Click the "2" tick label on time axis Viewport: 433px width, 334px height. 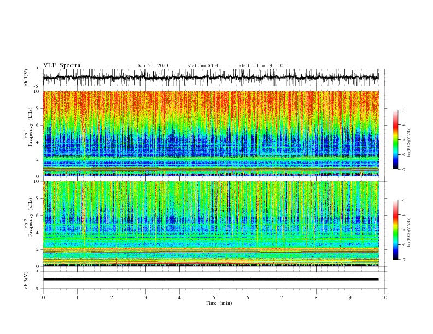[112, 297]
